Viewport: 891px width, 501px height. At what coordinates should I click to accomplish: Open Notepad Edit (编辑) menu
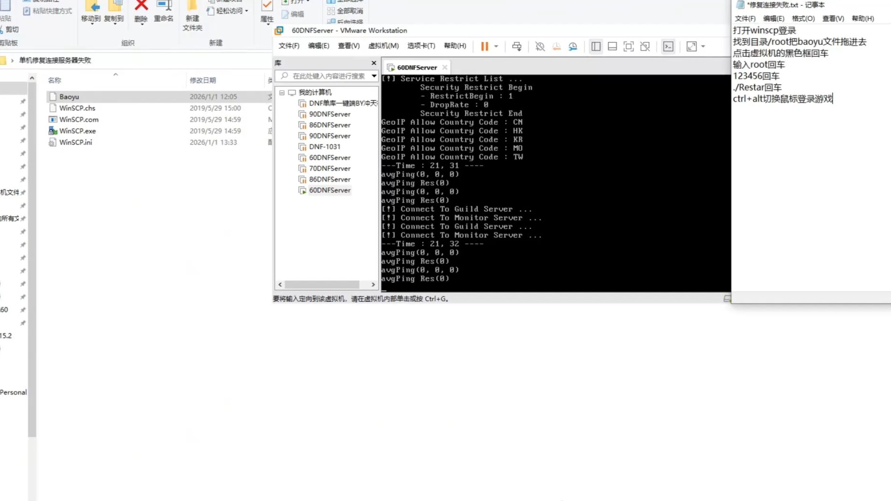click(x=774, y=19)
